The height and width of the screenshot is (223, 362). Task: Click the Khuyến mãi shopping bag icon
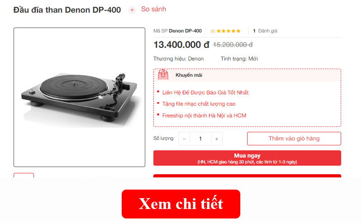[x=163, y=74]
